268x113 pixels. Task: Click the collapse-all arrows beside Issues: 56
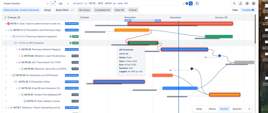pos(6,17)
